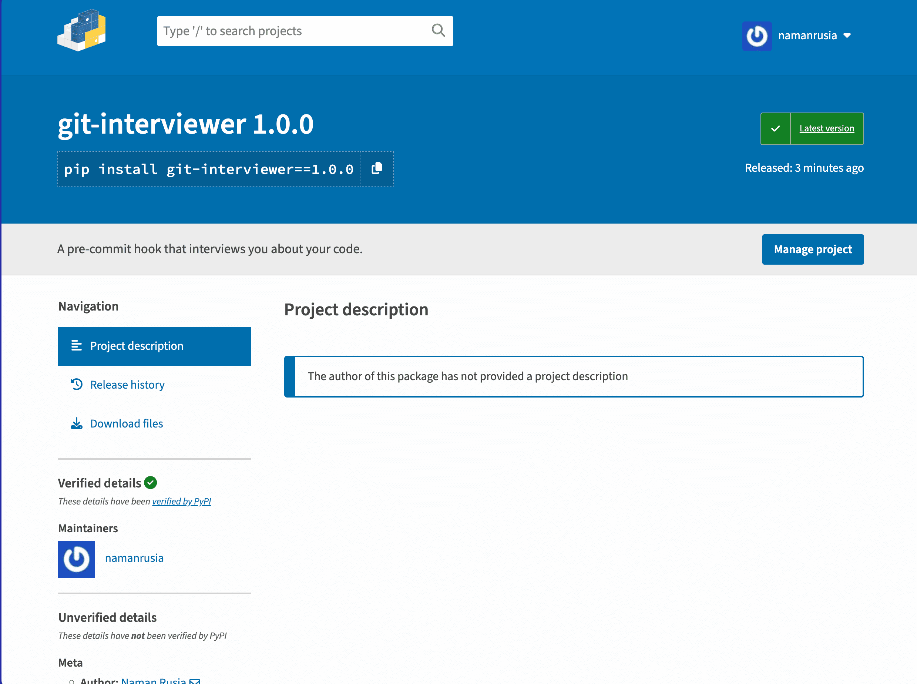Click the search magnifier icon
917x684 pixels.
pyautogui.click(x=438, y=31)
